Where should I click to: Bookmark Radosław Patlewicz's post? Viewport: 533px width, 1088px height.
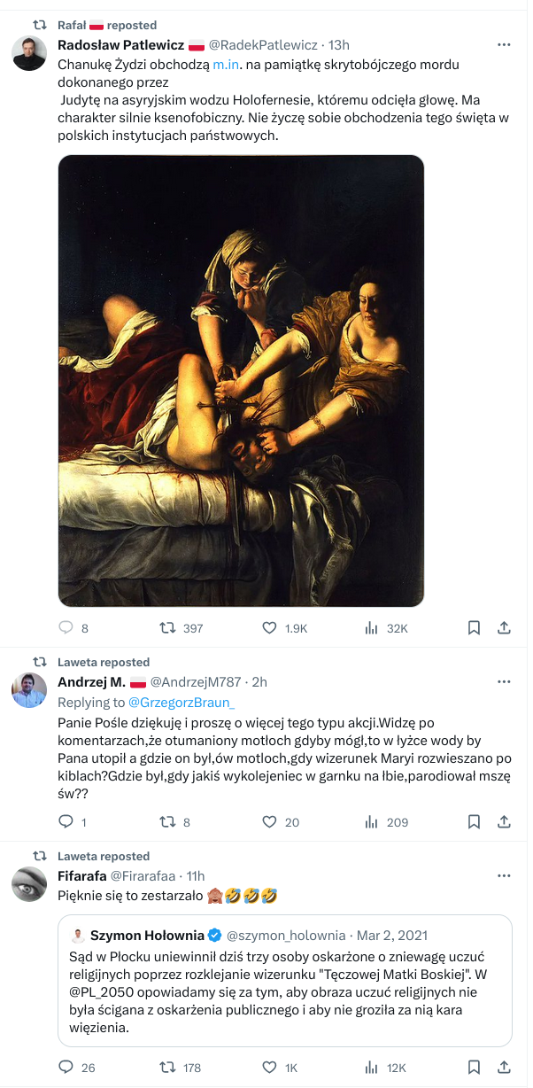click(x=474, y=628)
